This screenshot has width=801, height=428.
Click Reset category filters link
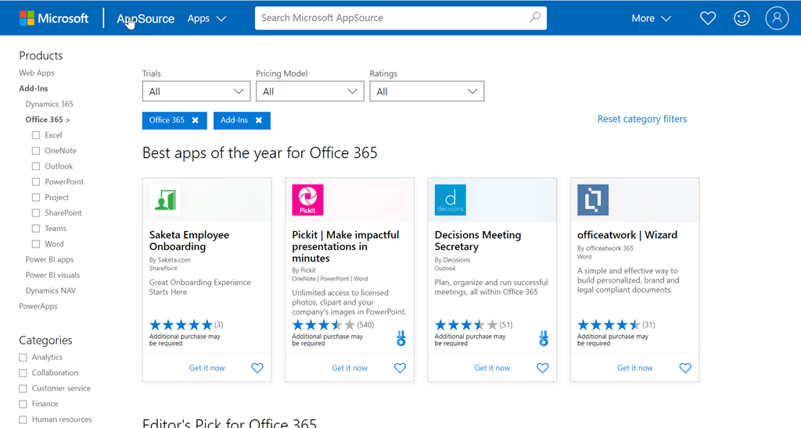point(642,119)
